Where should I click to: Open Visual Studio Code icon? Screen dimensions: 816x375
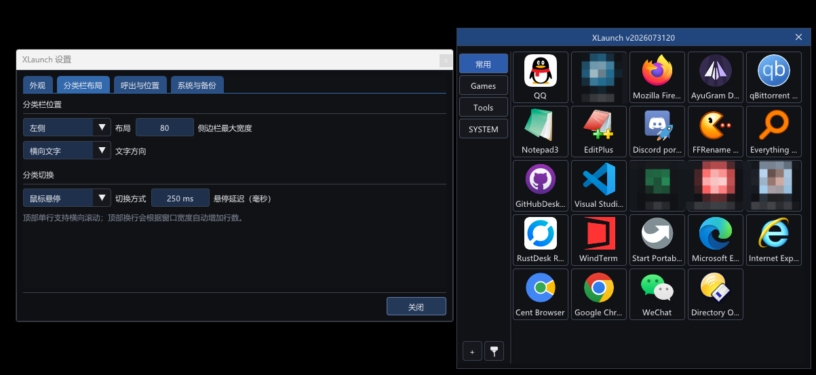[x=598, y=186]
